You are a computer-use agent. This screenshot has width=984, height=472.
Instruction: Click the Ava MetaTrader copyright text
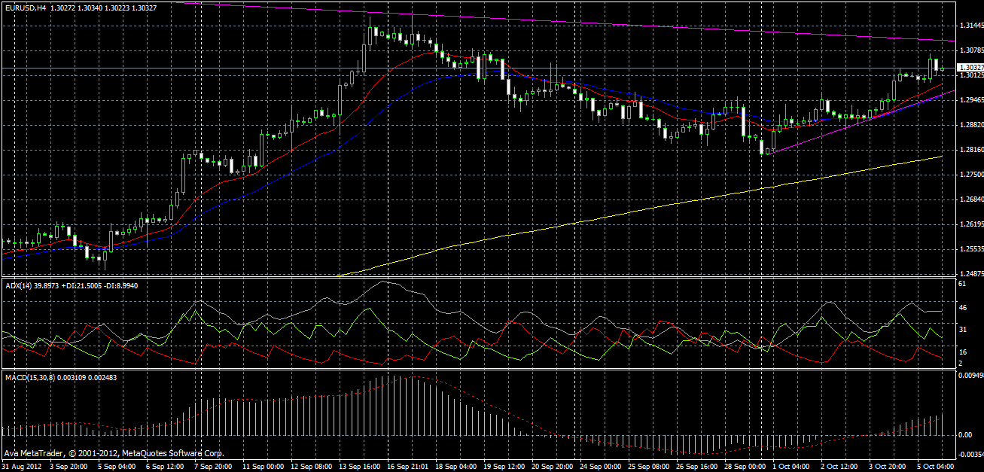pyautogui.click(x=113, y=454)
